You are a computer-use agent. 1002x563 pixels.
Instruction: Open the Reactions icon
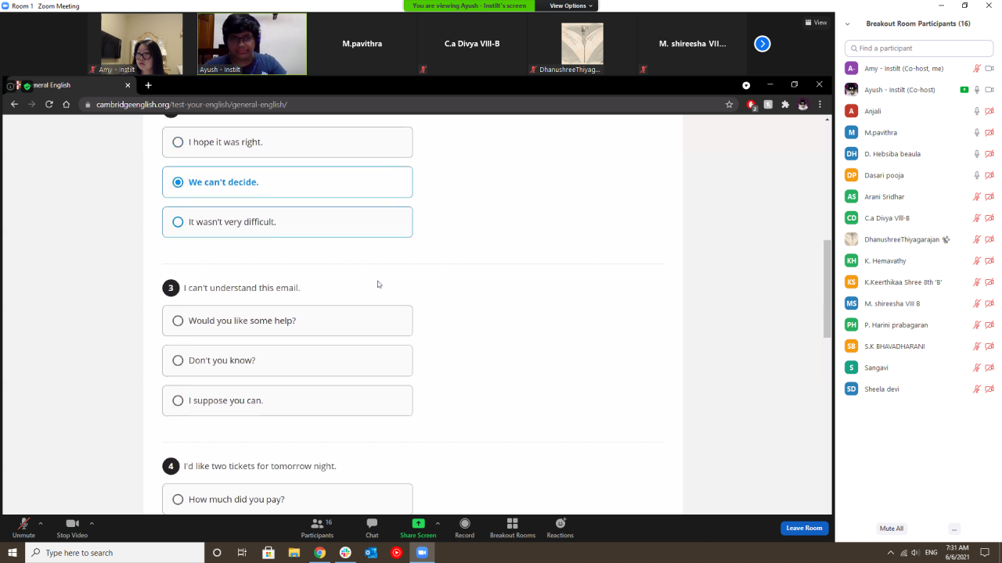[560, 524]
